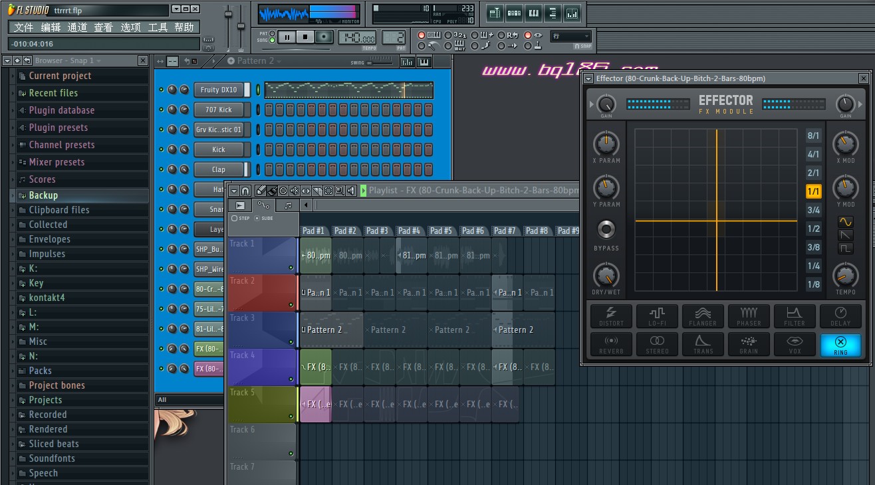Open the 查看 menu

[x=104, y=27]
